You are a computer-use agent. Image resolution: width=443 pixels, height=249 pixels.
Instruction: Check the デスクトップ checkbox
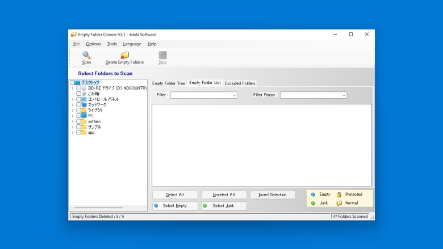coord(72,83)
